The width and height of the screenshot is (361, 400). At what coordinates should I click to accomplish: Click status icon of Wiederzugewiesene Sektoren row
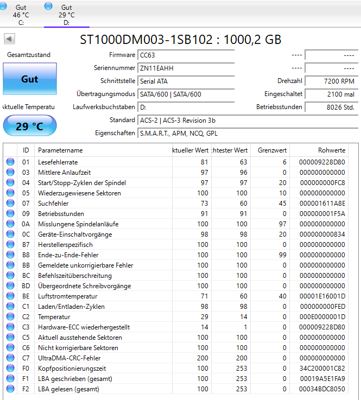tap(10, 193)
